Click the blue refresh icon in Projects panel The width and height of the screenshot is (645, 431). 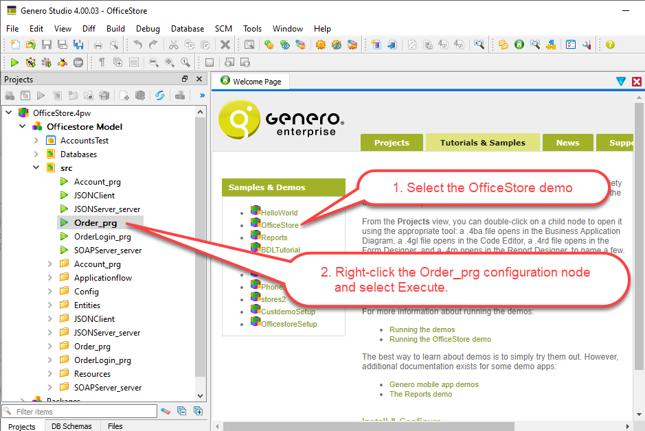coord(160,95)
